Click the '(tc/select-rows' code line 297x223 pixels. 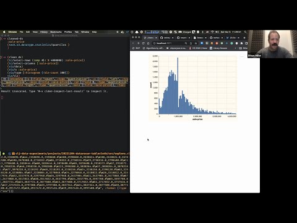46,60
